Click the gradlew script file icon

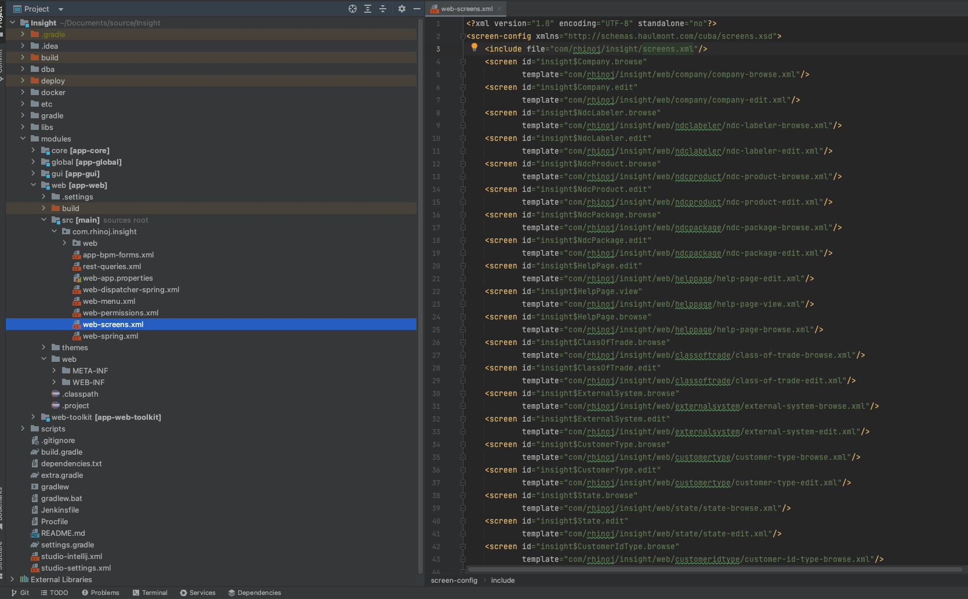pos(35,487)
